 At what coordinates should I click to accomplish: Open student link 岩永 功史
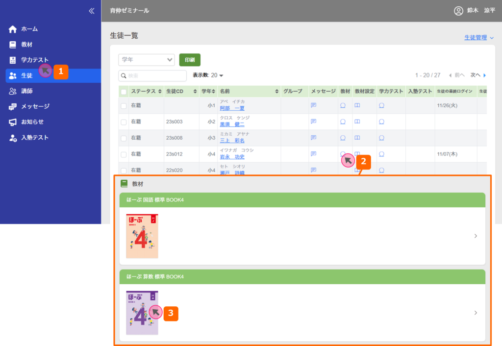[232, 157]
